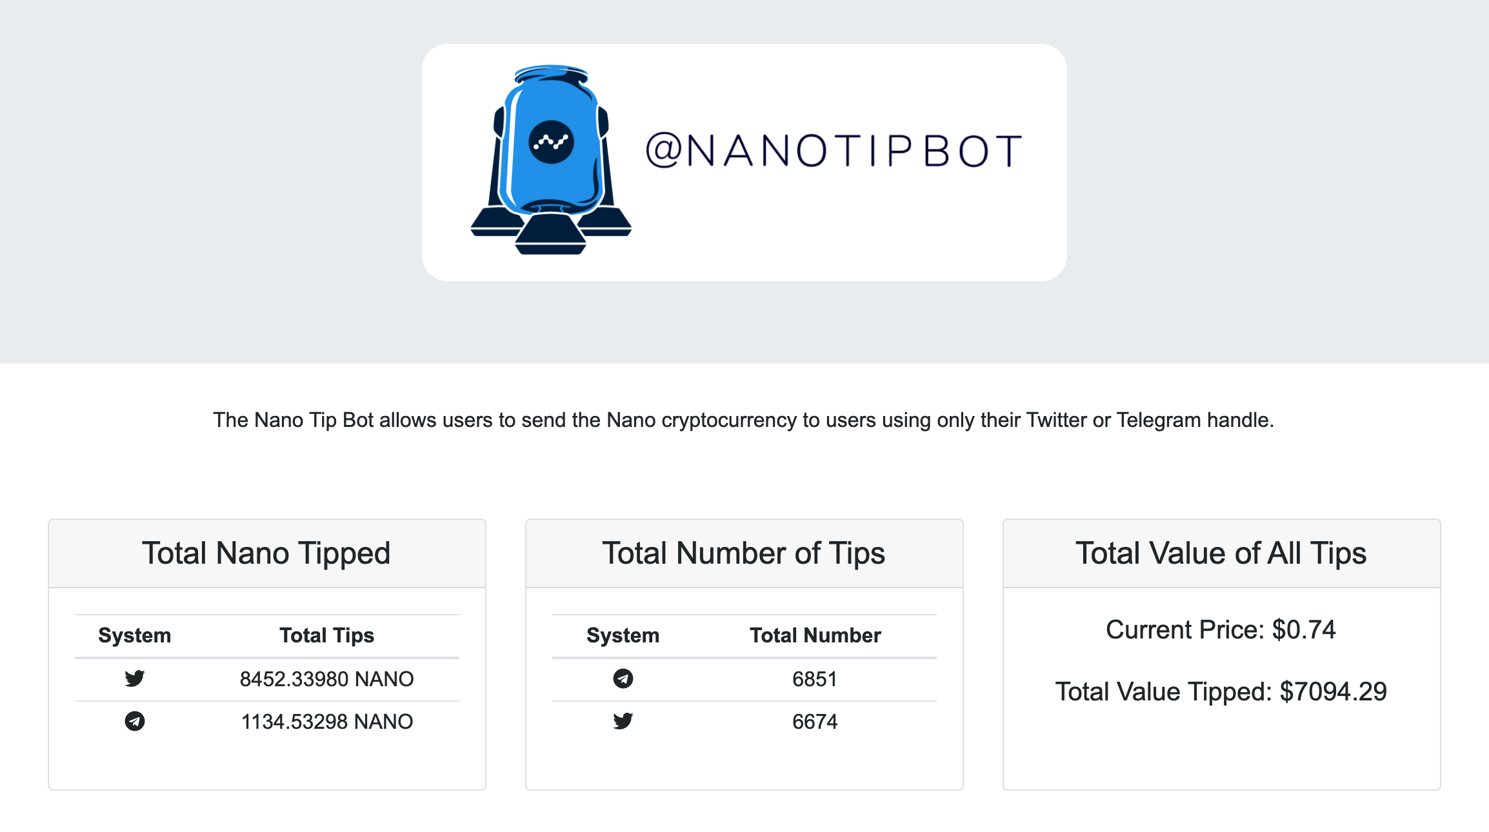Click the Current Price $0.74 text
Screen dimensions: 1489x832
(1221, 630)
